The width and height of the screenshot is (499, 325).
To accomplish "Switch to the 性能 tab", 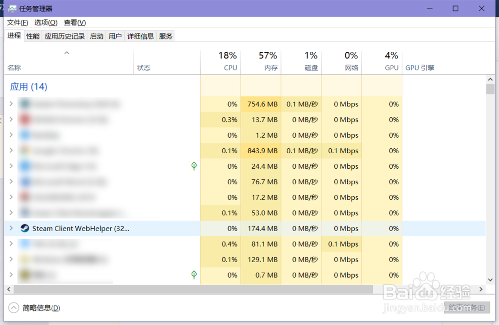I will 33,36.
